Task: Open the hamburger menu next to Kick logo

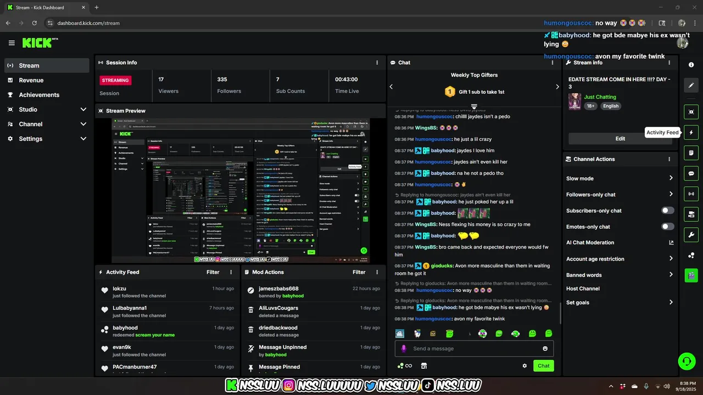Action: click(12, 43)
